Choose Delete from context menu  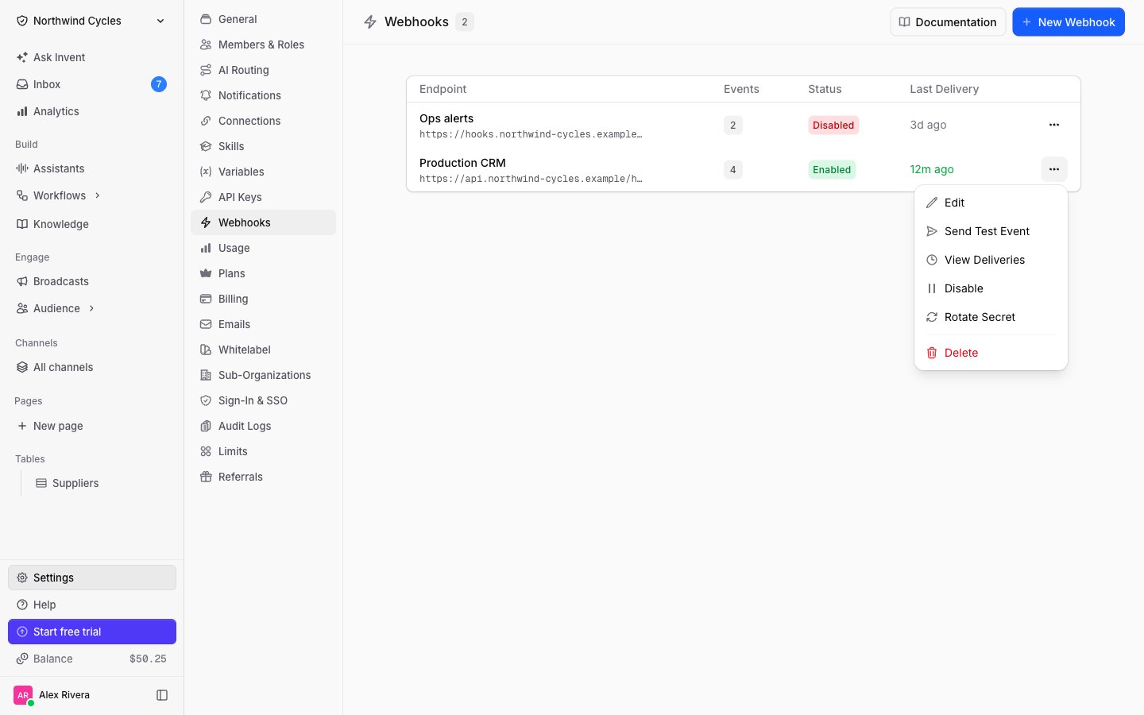pos(991,353)
